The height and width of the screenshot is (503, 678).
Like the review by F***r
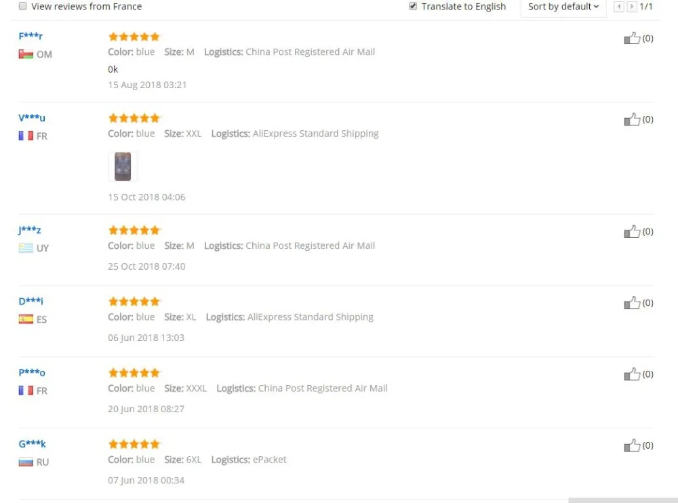[632, 38]
